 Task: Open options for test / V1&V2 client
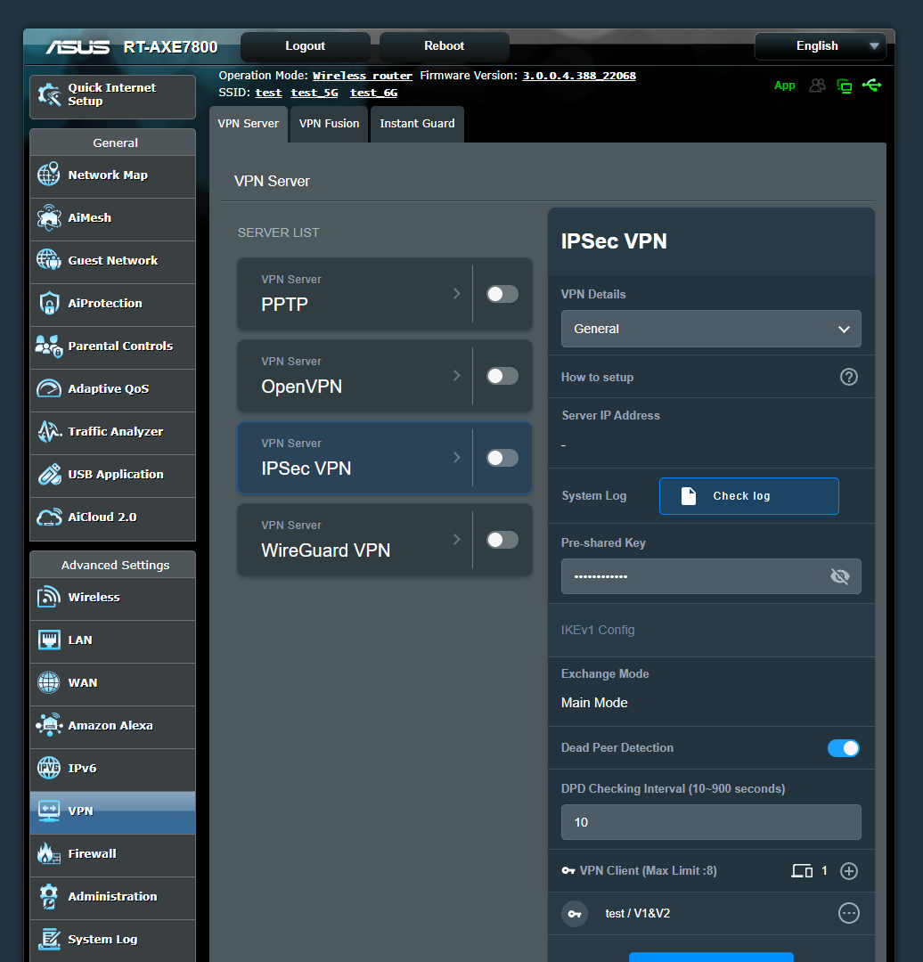pos(849,914)
